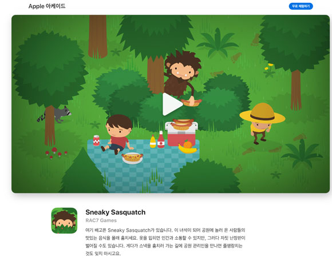Click the red soda can
Viewport: 332px width, 267px height.
[96, 140]
